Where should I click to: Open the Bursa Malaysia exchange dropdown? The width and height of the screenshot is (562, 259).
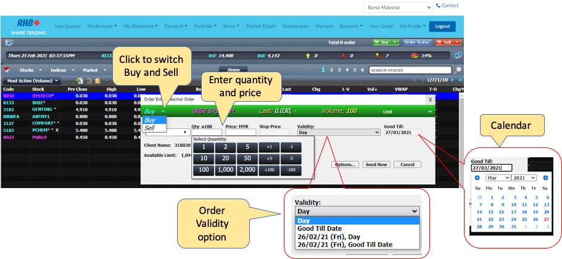click(398, 7)
